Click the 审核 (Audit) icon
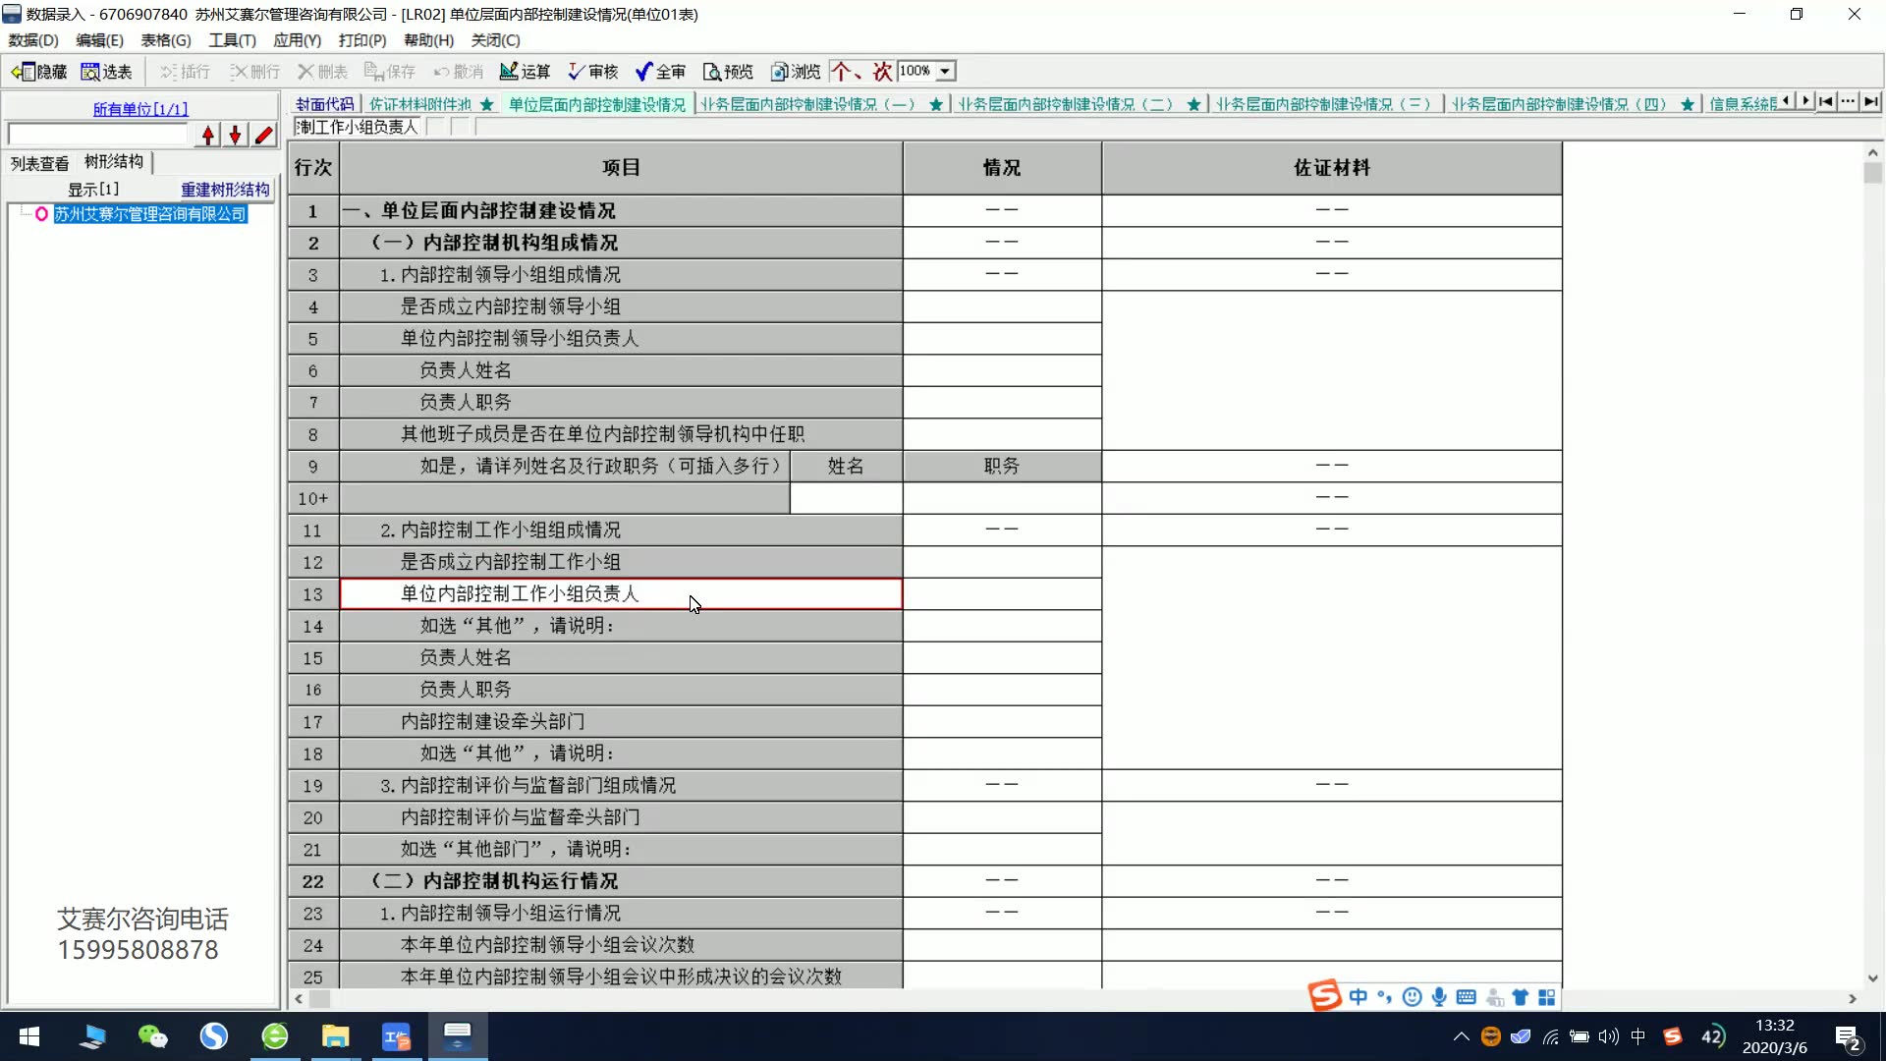Screen dimensions: 1886x1061 pos(590,70)
